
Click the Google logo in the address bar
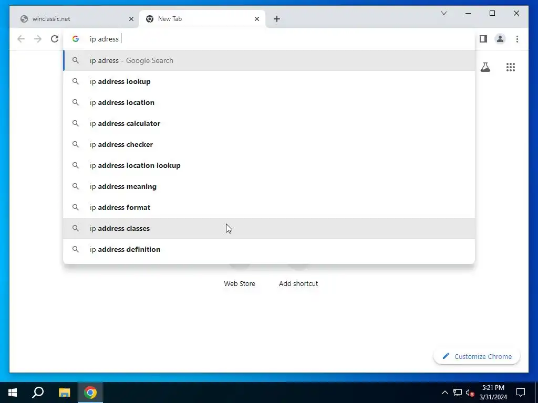coord(76,39)
